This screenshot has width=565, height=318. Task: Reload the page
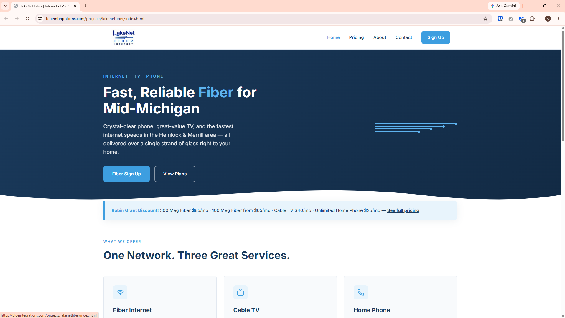point(27,19)
